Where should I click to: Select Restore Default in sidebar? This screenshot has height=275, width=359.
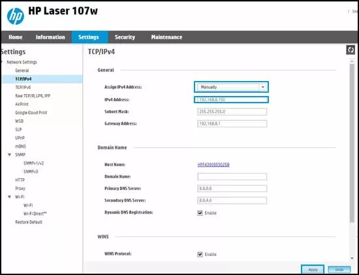pos(29,222)
